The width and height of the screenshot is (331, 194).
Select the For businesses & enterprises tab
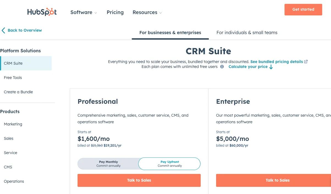170,32
